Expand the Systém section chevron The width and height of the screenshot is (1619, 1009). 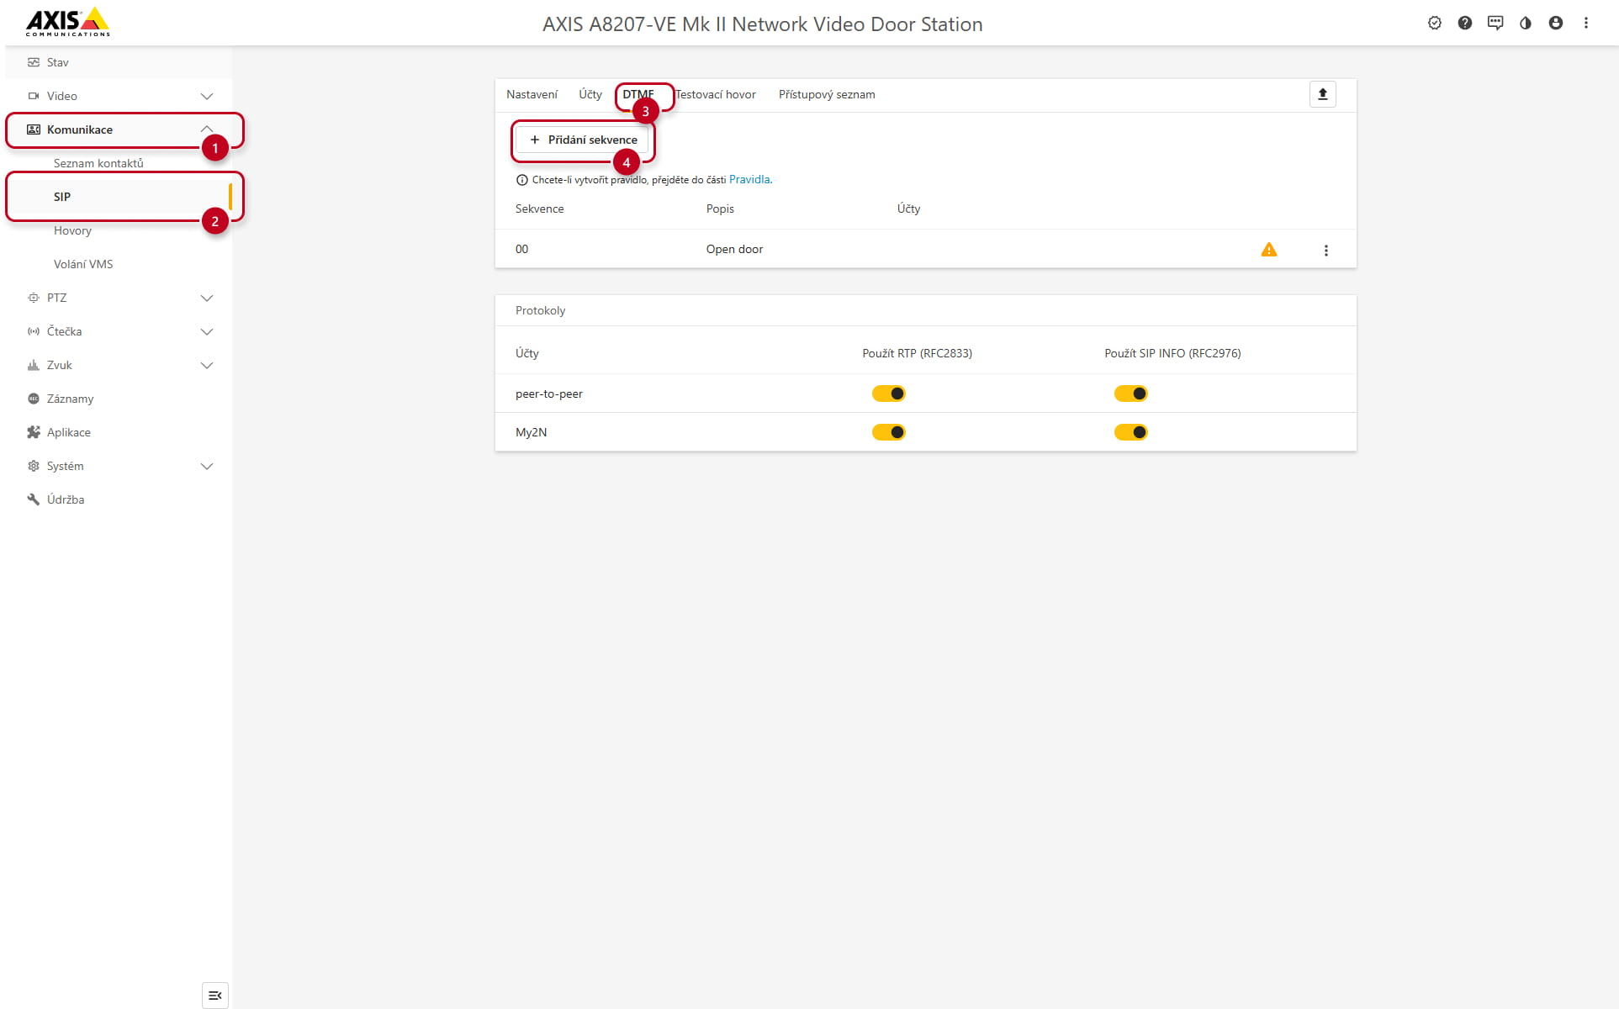pos(207,466)
